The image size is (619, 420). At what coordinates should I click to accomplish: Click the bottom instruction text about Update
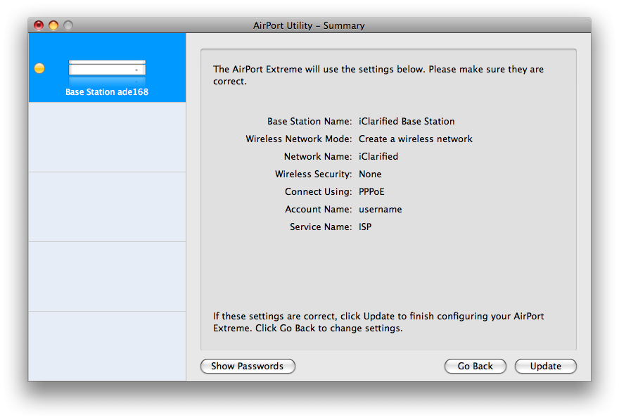pos(378,322)
